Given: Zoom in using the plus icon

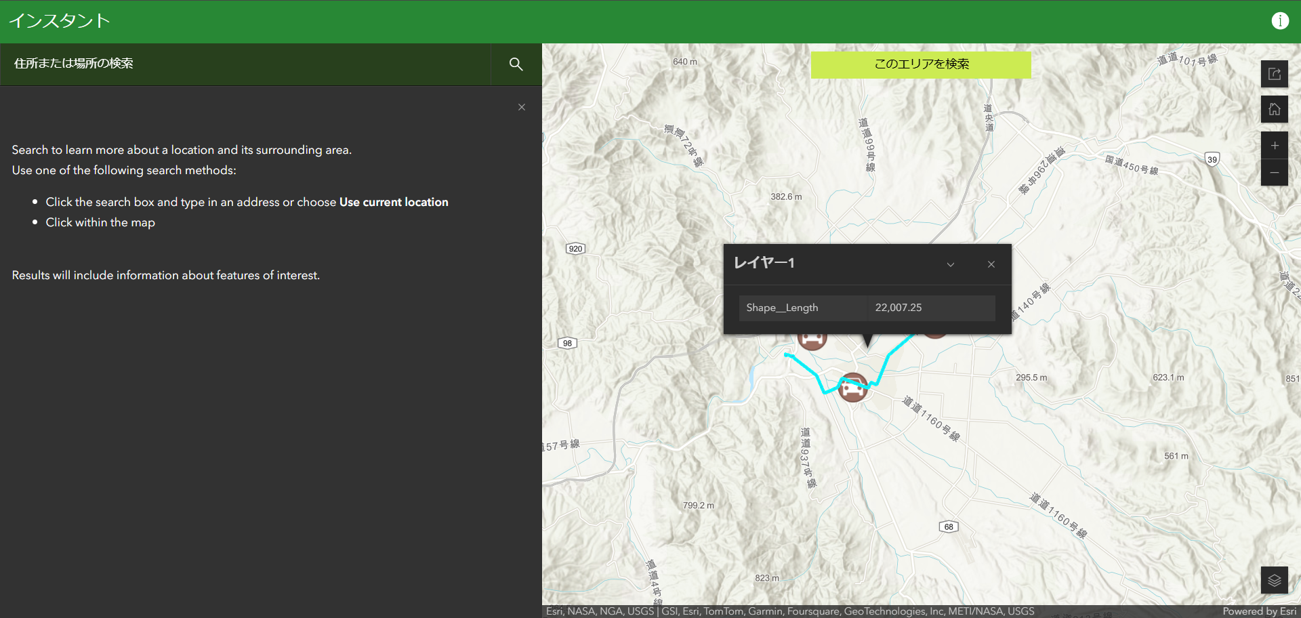Looking at the screenshot, I should click(x=1275, y=144).
